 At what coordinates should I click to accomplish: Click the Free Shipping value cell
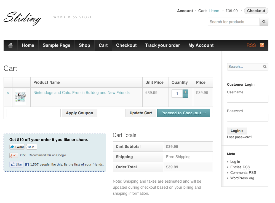tap(188, 157)
